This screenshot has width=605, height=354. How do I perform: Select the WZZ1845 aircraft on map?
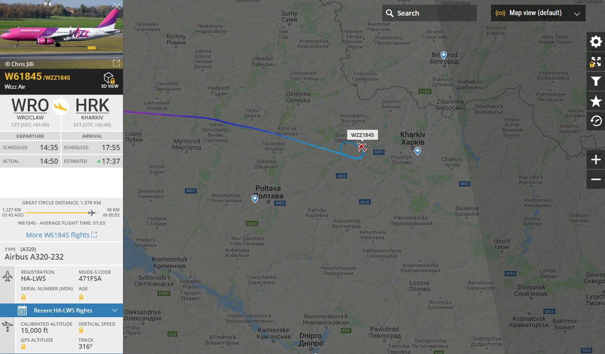click(362, 147)
